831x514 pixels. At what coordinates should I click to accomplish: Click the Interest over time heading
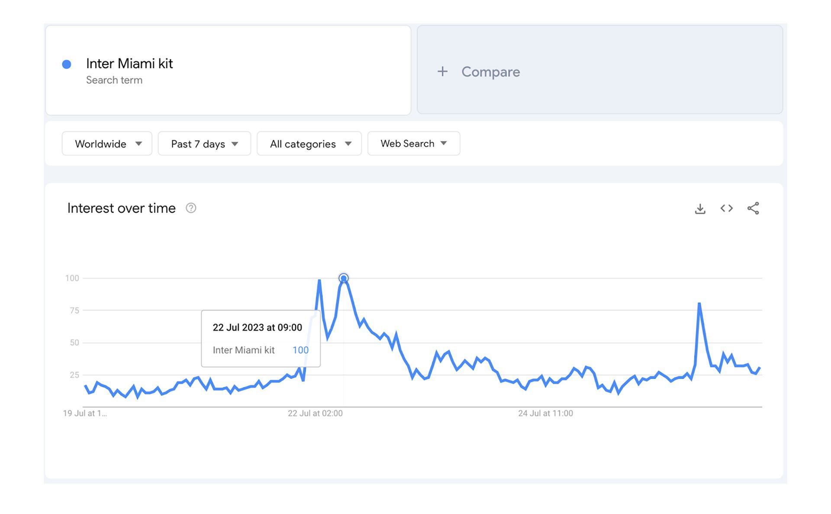(122, 208)
